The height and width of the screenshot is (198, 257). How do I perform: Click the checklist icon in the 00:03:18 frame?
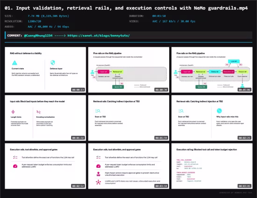[x=98, y=157]
